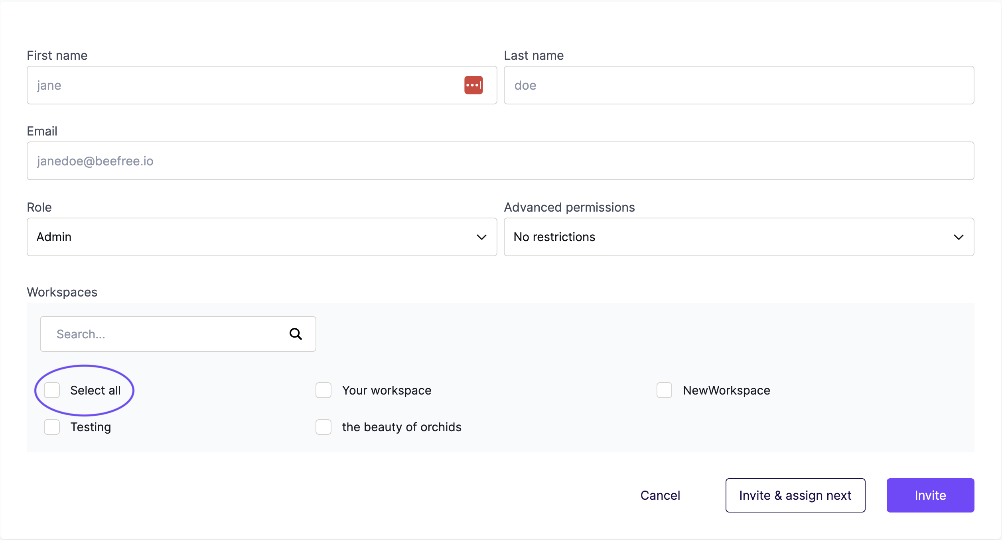Check the Select all checkbox
The height and width of the screenshot is (540, 1002).
tap(52, 390)
